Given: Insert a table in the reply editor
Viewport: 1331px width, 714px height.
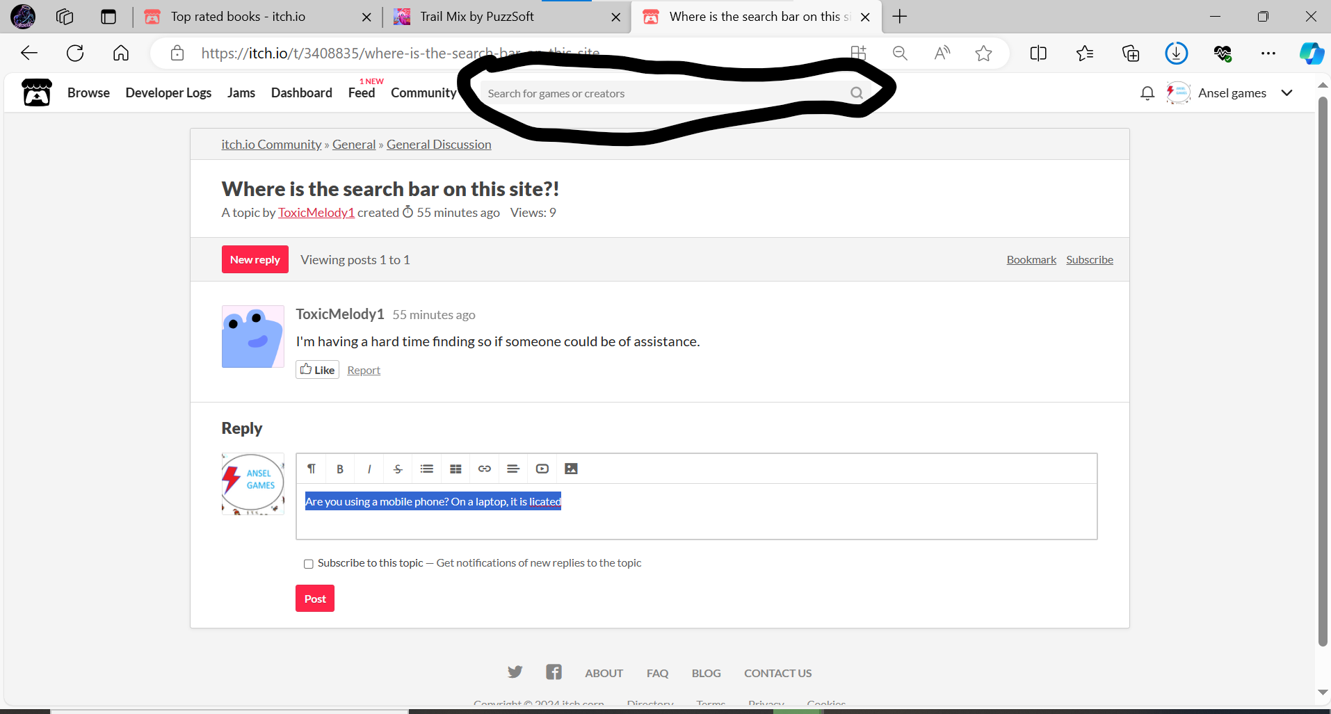Looking at the screenshot, I should tap(455, 469).
